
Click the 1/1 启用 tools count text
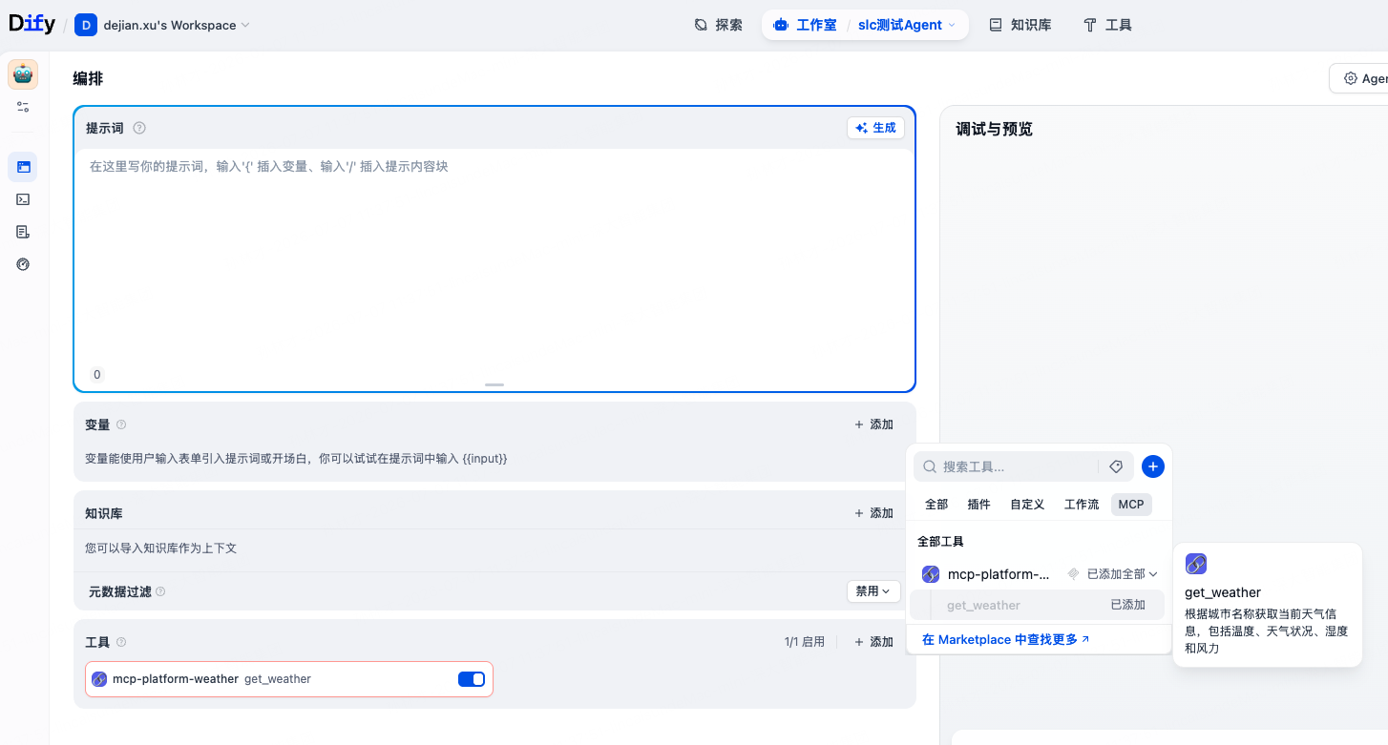click(805, 642)
